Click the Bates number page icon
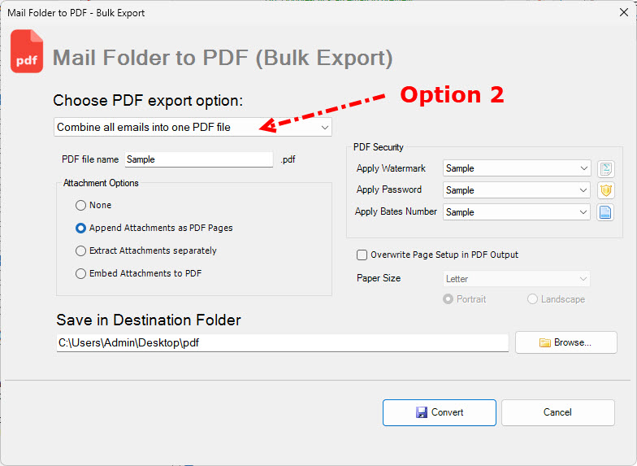This screenshot has height=466, width=637. click(x=605, y=212)
